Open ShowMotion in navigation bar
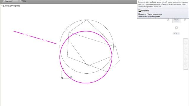The height and width of the screenshot is (106, 189). click(x=186, y=65)
